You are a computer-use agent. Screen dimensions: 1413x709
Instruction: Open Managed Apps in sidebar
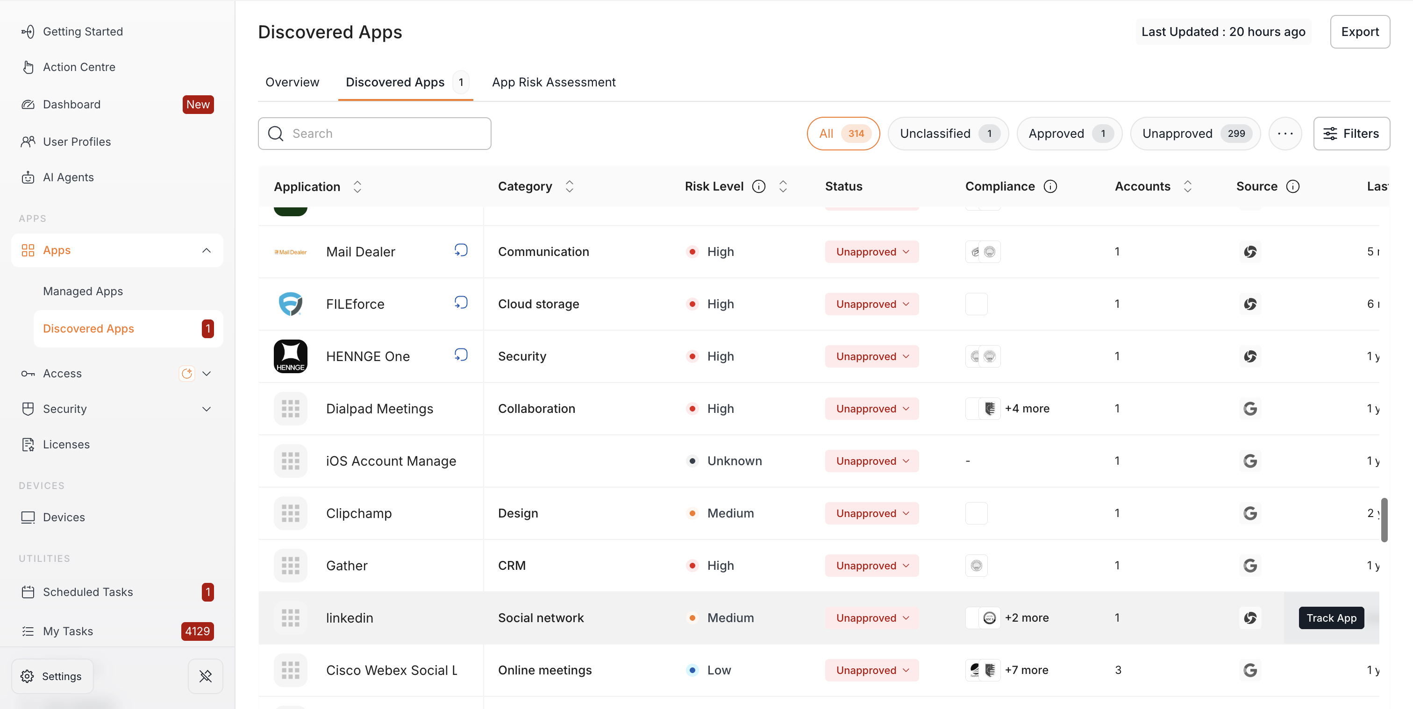(83, 291)
